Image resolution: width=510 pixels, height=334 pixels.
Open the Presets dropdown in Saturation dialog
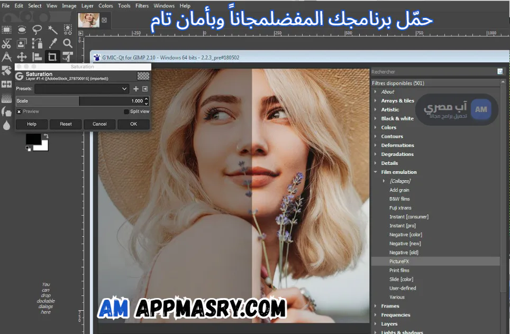click(81, 89)
